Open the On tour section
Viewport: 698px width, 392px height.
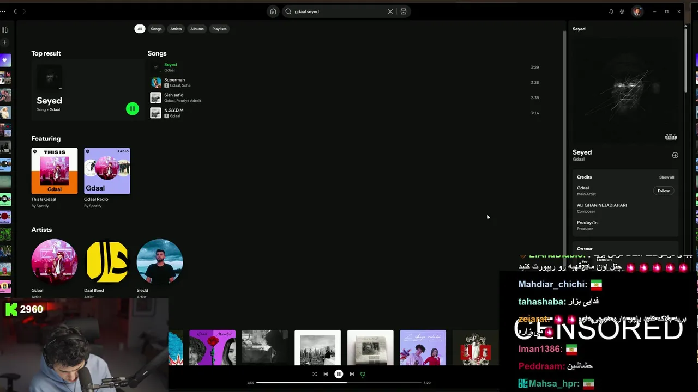[x=585, y=249]
